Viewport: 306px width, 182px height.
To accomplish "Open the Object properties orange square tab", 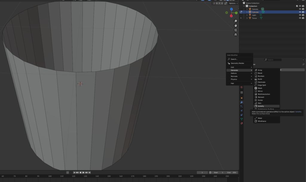I will (x=242, y=98).
